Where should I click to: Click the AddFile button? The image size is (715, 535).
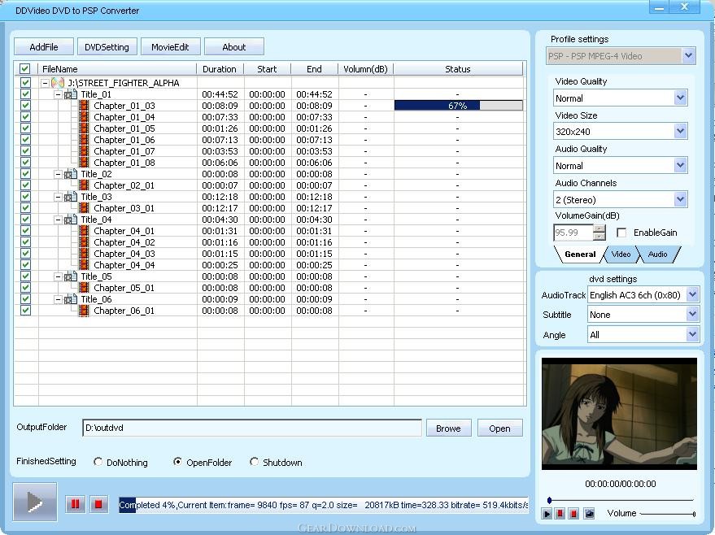(44, 46)
